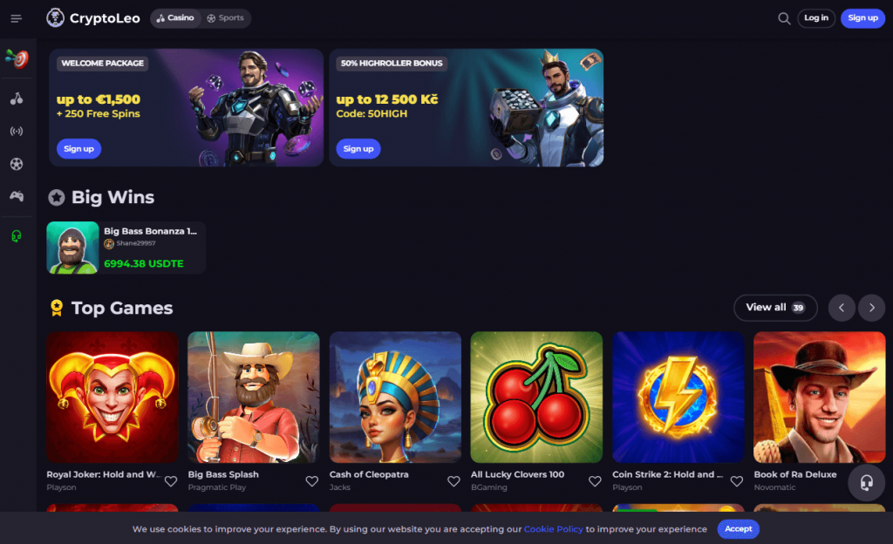Screen dimensions: 893x544
Task: Favorite Royal Joker: Hold and Win game
Action: pyautogui.click(x=170, y=481)
